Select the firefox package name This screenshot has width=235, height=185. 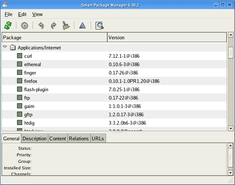pos(31,81)
